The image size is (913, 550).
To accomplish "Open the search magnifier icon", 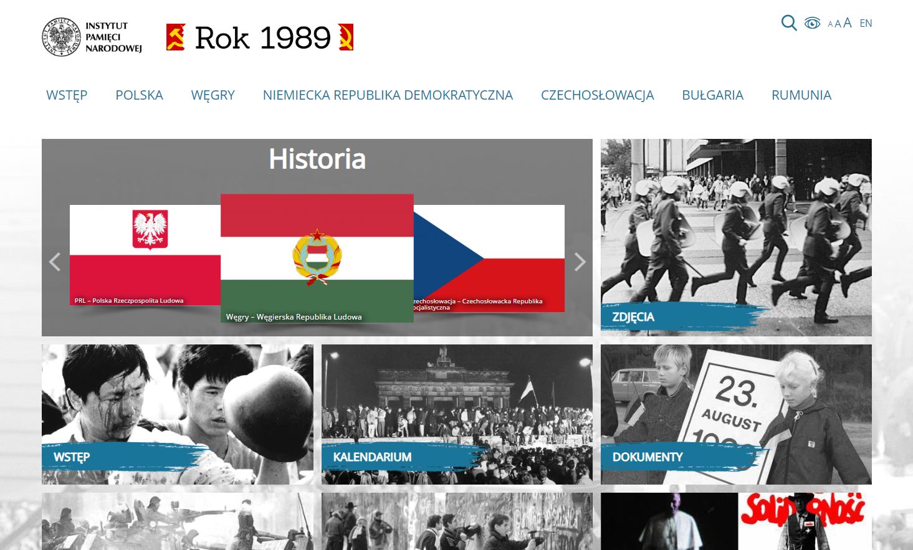I will [x=789, y=23].
